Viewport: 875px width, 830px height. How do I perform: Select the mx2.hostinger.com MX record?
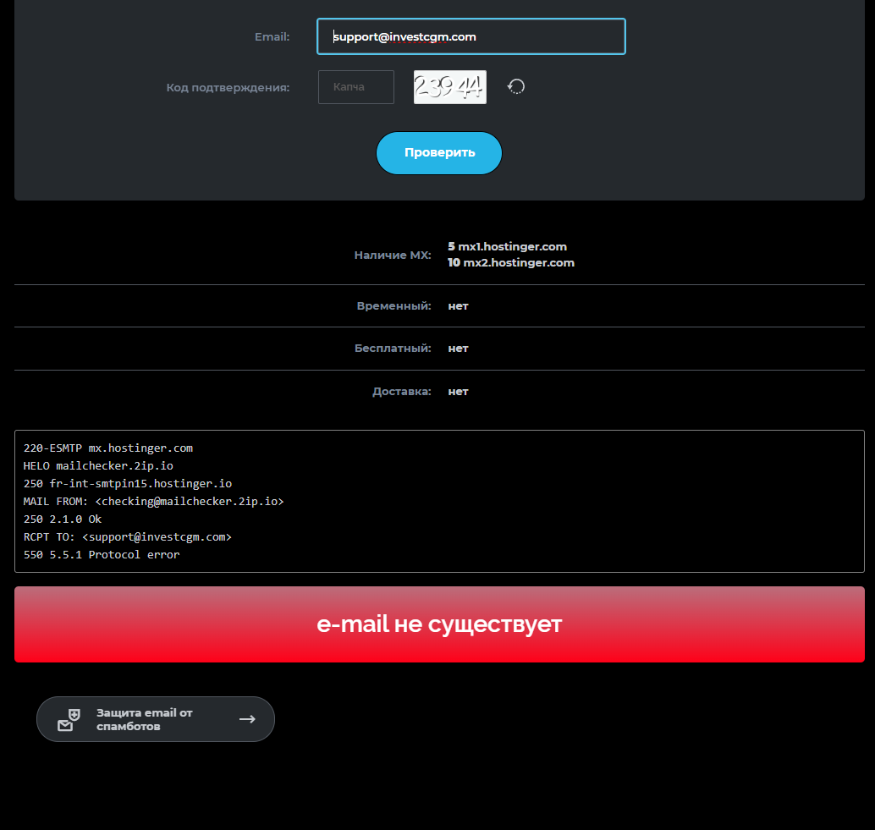pos(518,262)
